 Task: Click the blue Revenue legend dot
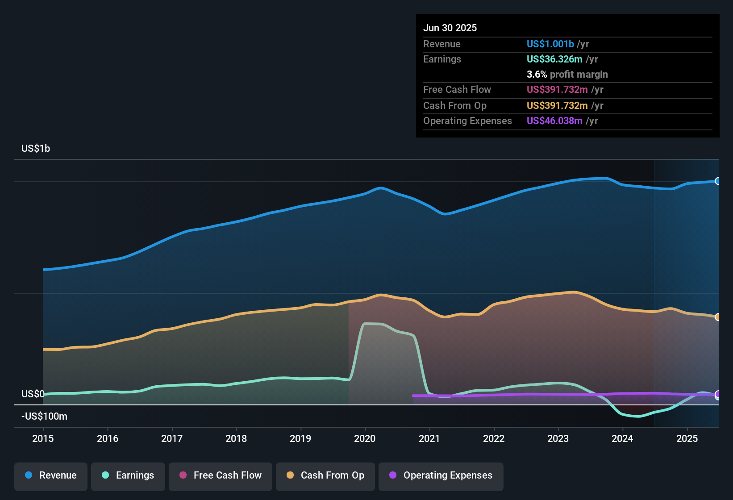coord(28,475)
